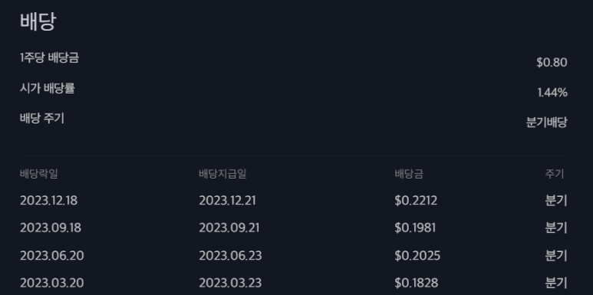The image size is (593, 295).
Task: Click the 1.44% dividend yield value
Action: [552, 93]
